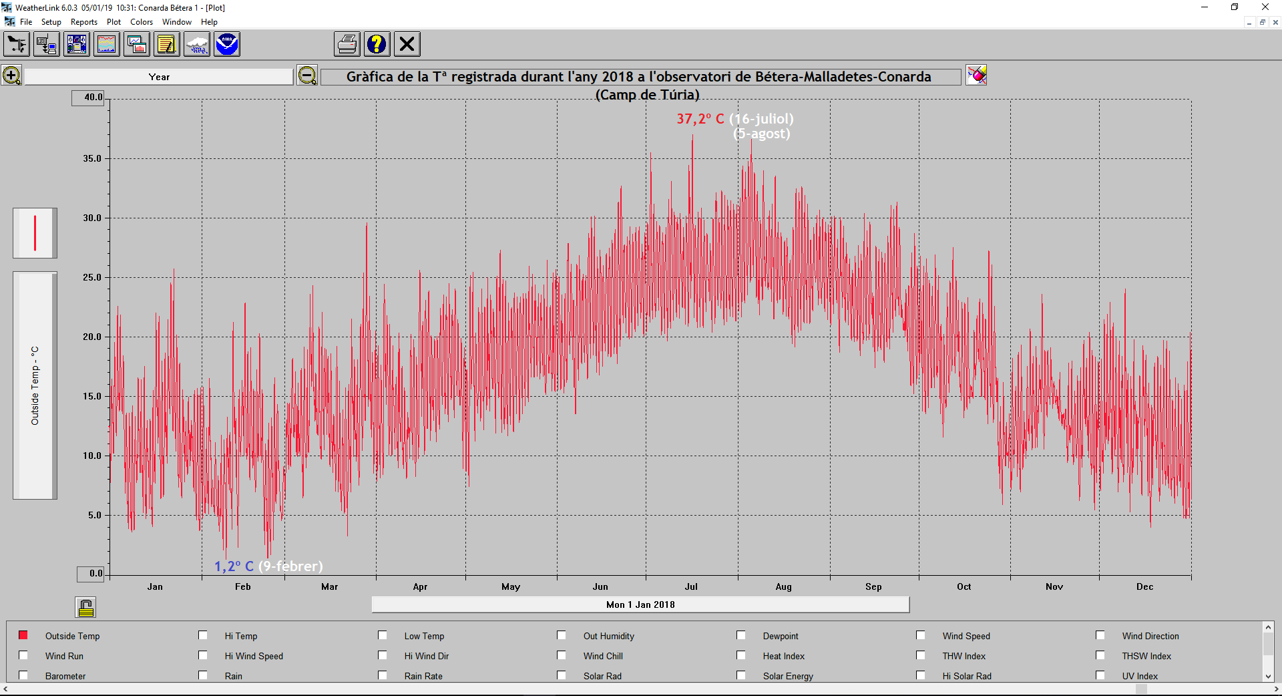Viewport: 1282px width, 696px height.
Task: Zoom in with the plus magnifier icon
Action: coord(11,75)
